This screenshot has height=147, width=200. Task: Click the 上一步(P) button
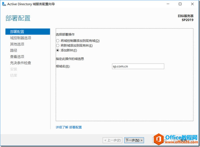[113, 140]
